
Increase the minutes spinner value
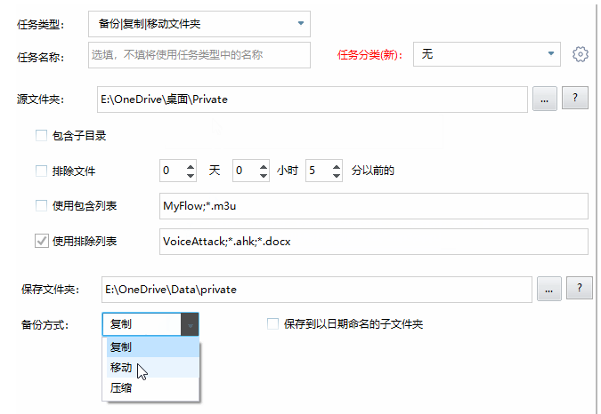(337, 166)
